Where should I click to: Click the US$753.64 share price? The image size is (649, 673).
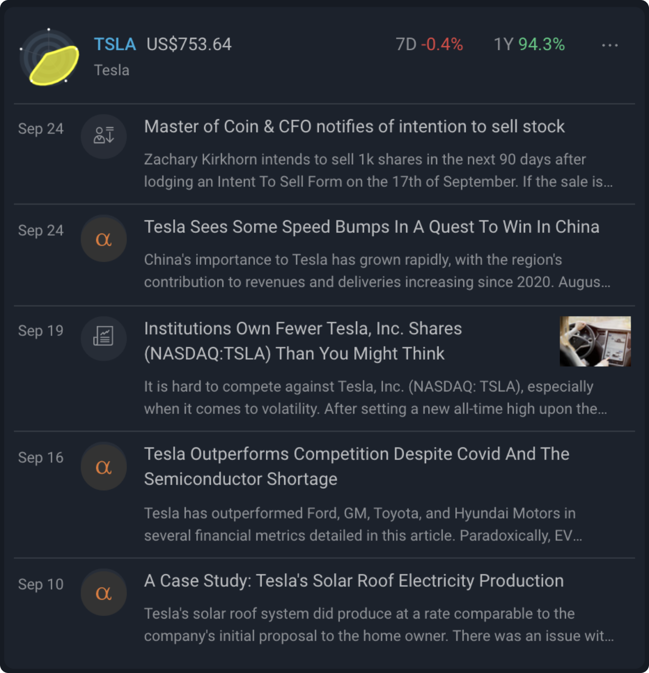(x=189, y=44)
